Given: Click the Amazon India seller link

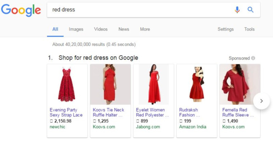Looking at the screenshot, I should [x=193, y=127].
